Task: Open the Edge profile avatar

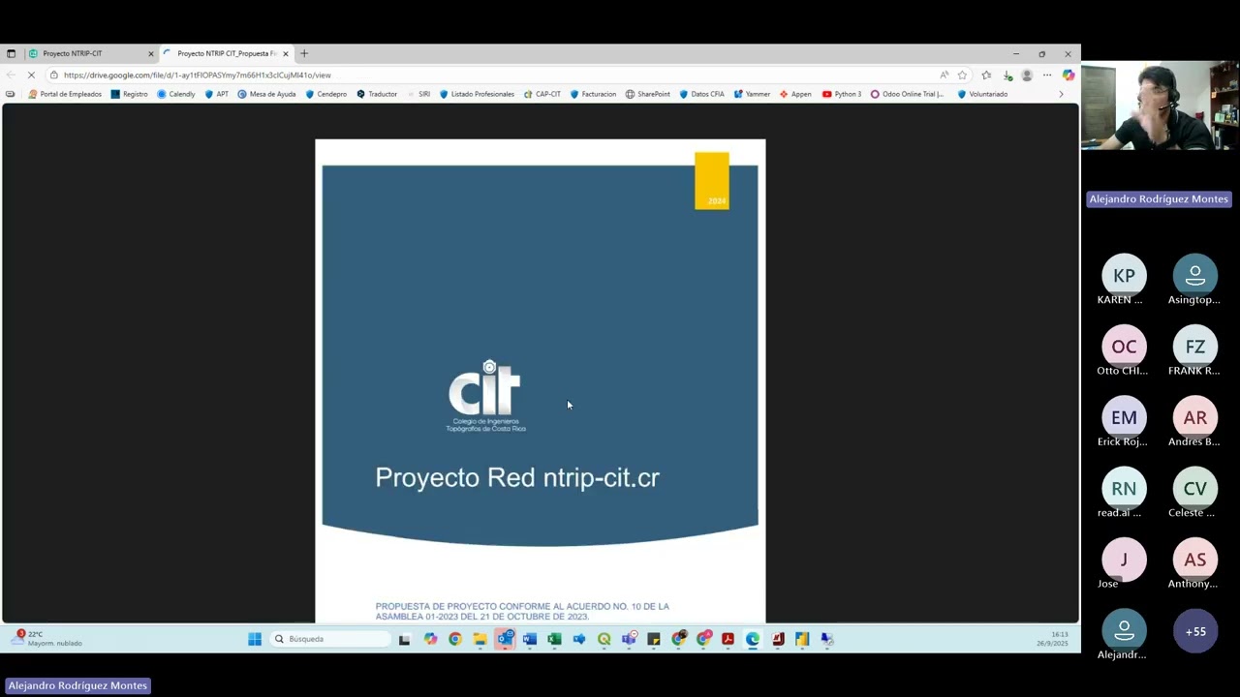Action: 1027,75
